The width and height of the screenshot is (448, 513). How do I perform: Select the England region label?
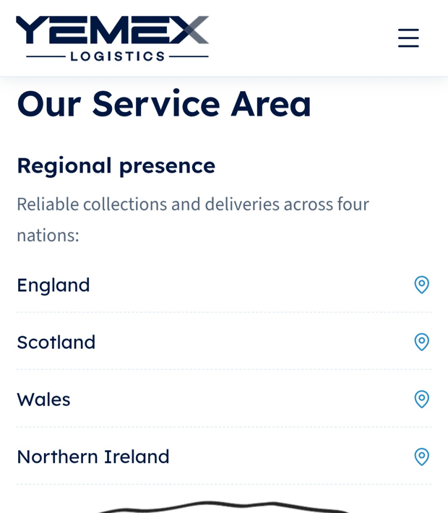pyautogui.click(x=53, y=285)
